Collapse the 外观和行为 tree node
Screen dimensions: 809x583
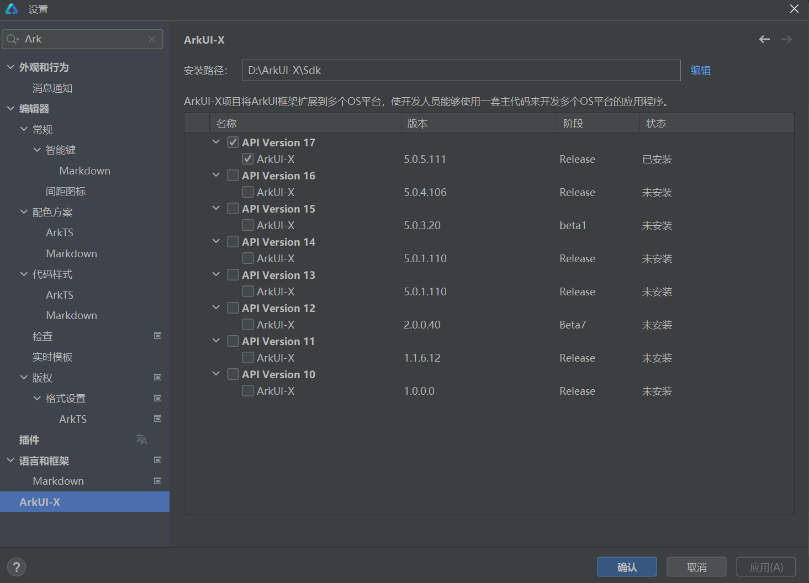pyautogui.click(x=10, y=67)
